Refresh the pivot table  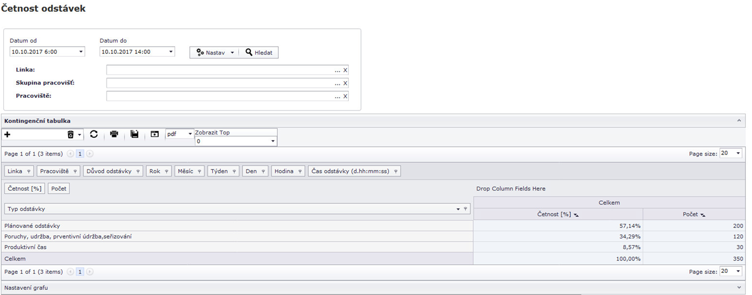tap(94, 134)
